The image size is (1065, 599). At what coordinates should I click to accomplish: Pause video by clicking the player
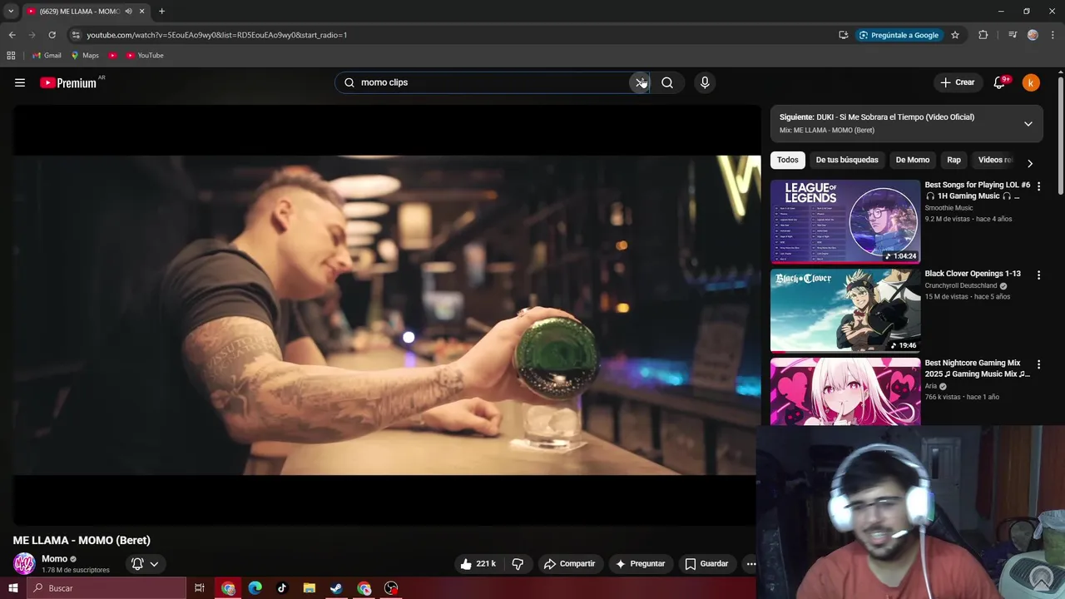click(386, 314)
